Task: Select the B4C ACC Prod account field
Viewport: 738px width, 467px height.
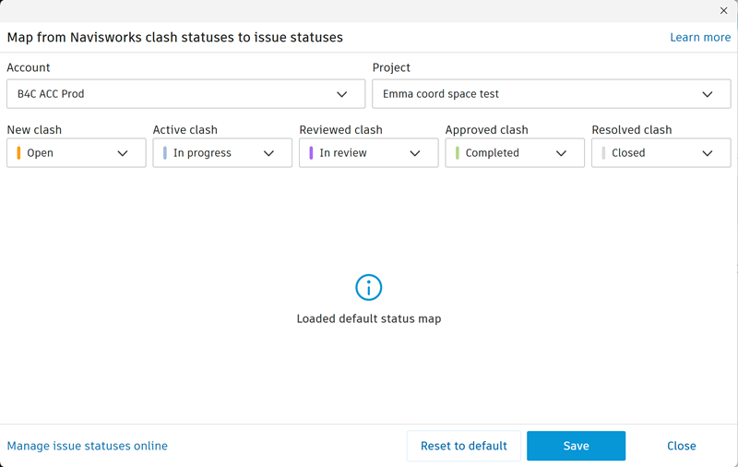Action: click(166, 94)
